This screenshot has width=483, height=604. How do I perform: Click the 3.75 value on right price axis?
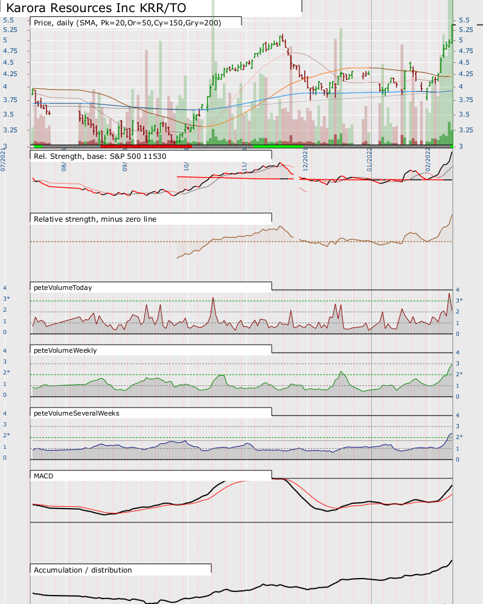[x=466, y=100]
